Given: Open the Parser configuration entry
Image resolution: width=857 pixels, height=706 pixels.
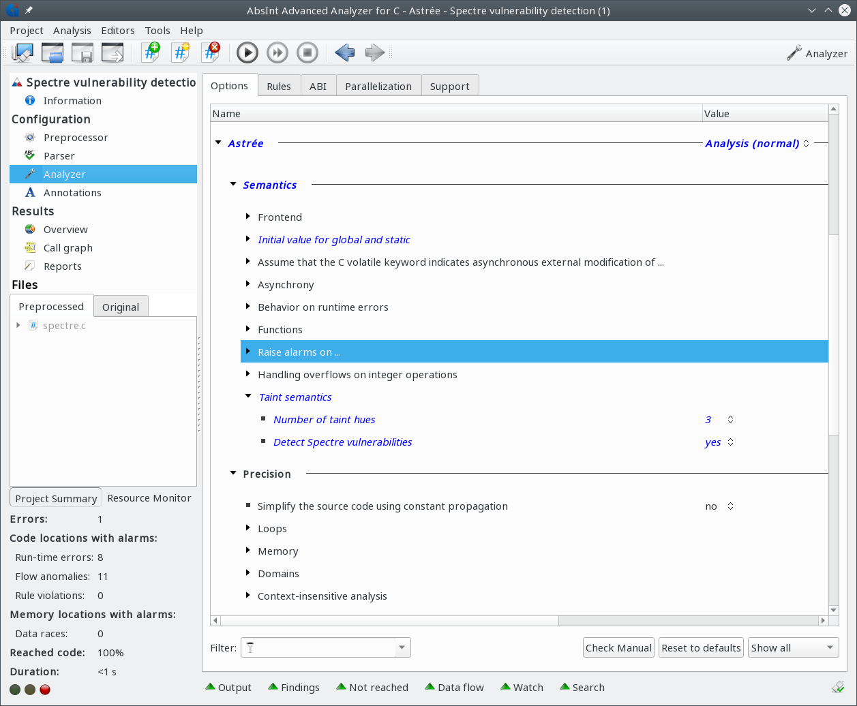Looking at the screenshot, I should (x=59, y=156).
